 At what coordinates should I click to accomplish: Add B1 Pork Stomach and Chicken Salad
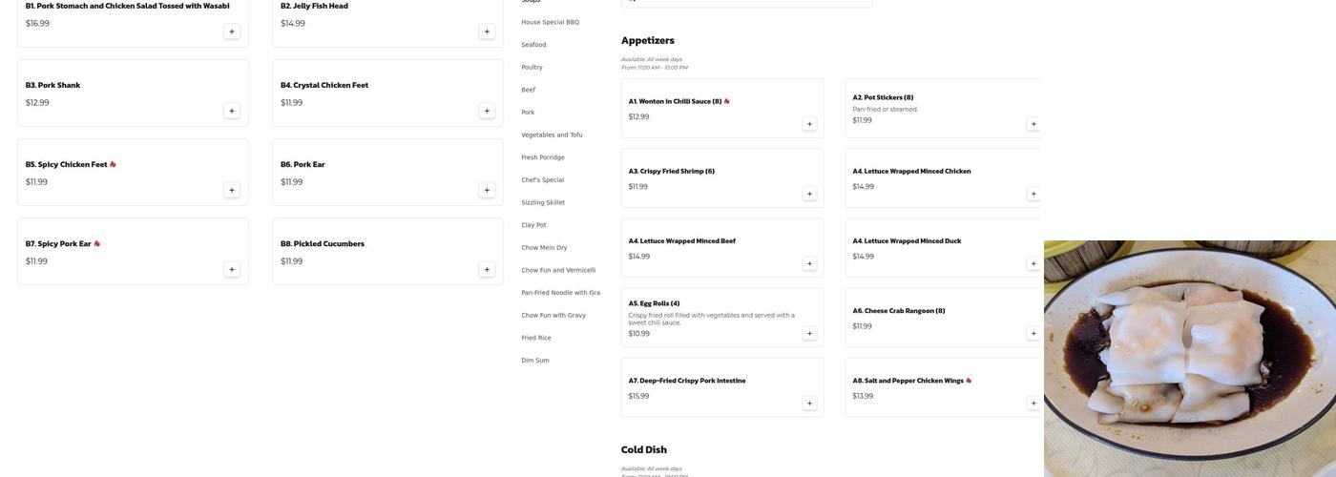[x=231, y=31]
